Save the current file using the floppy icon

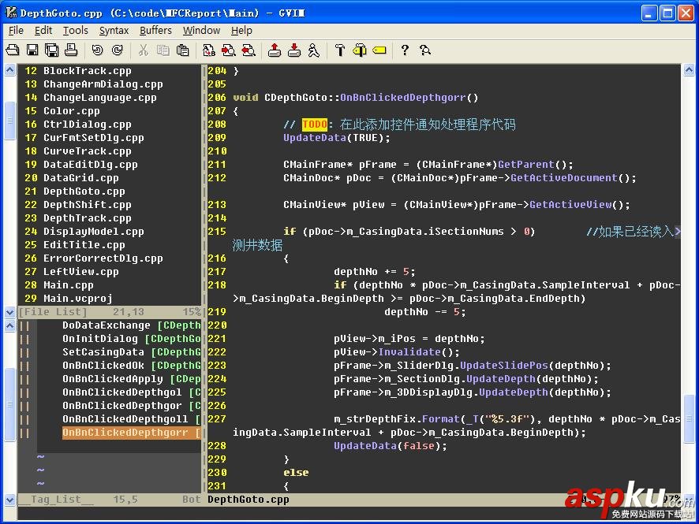click(x=32, y=50)
